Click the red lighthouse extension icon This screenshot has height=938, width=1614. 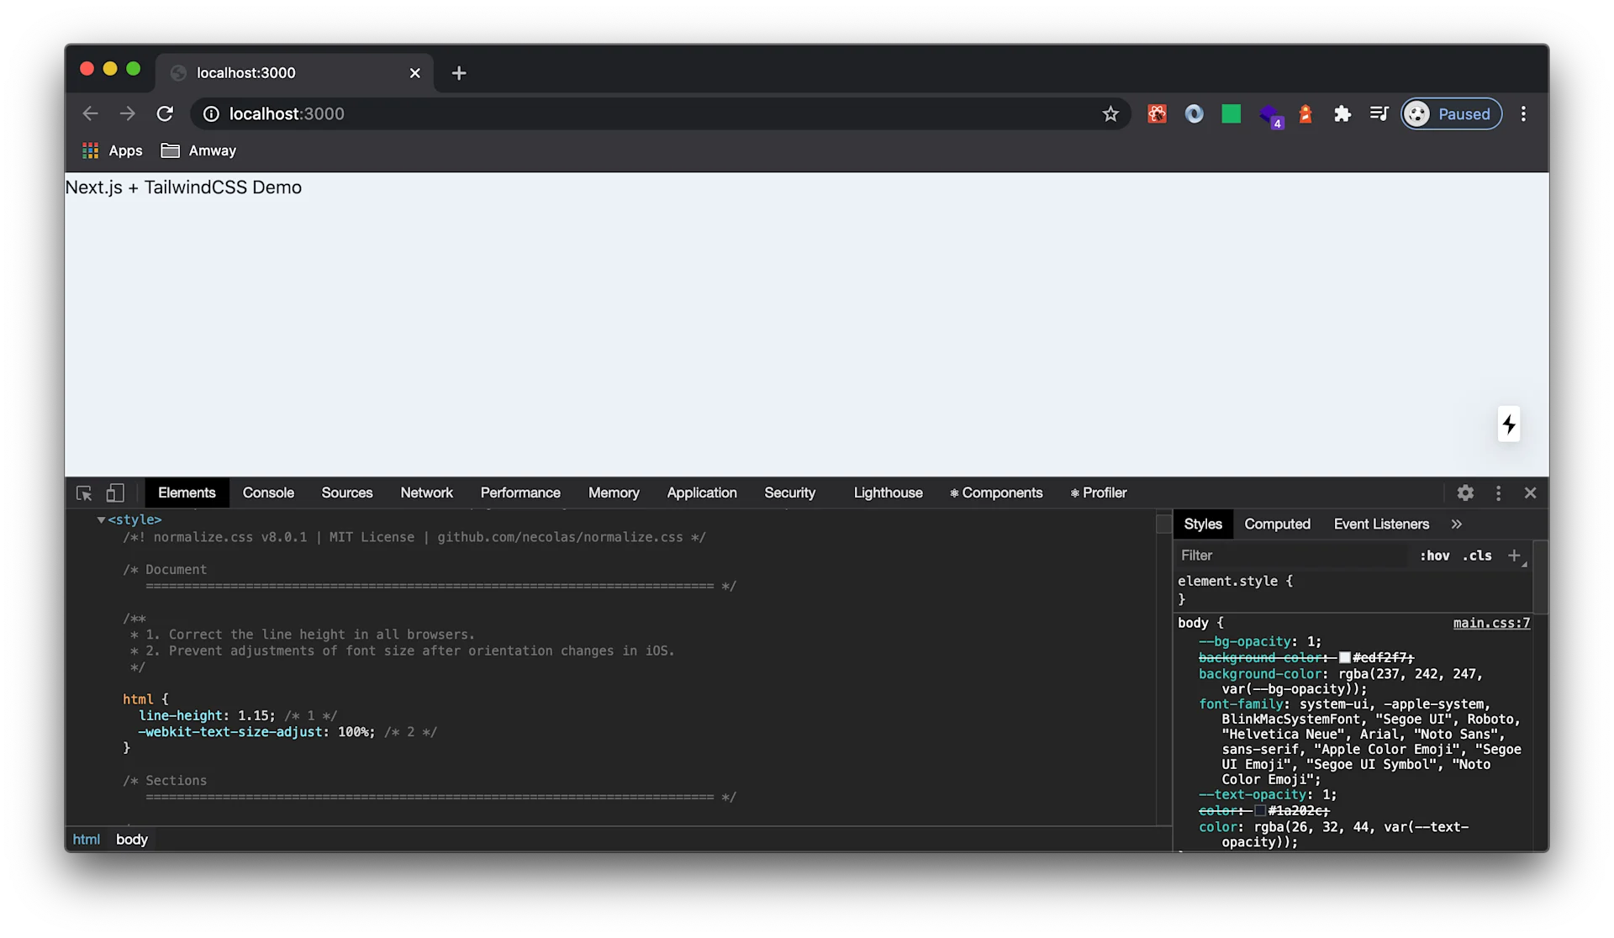tap(1305, 113)
